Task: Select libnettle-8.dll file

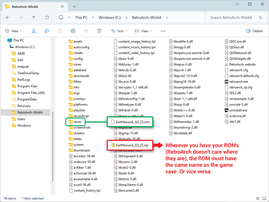Action: (181, 41)
